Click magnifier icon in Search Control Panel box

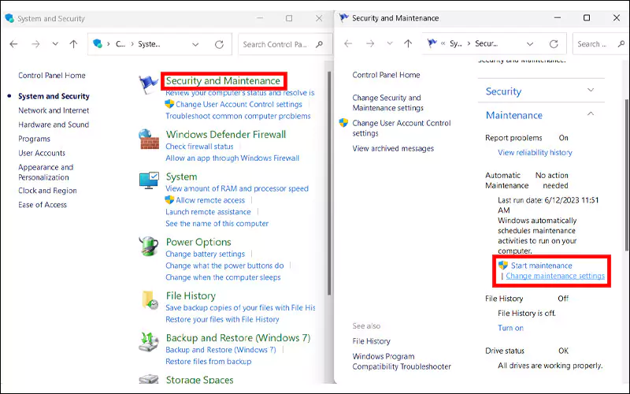(320, 44)
